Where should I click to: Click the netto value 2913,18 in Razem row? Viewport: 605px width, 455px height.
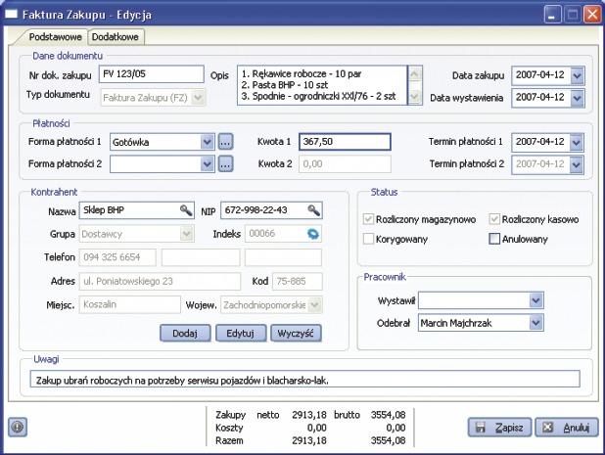tap(309, 440)
